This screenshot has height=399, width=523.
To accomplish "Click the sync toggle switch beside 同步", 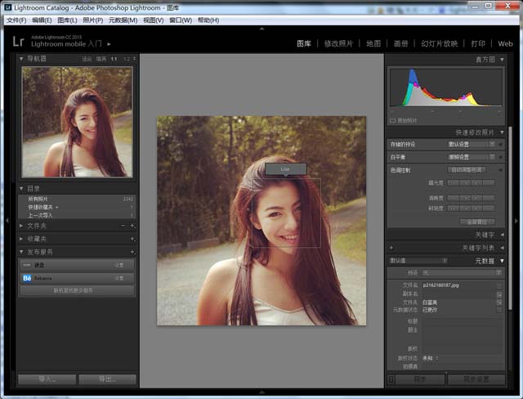I will point(391,379).
